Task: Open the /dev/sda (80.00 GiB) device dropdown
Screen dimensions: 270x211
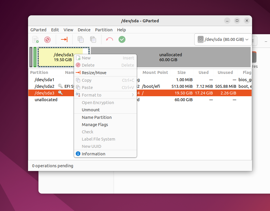Action: click(223, 39)
